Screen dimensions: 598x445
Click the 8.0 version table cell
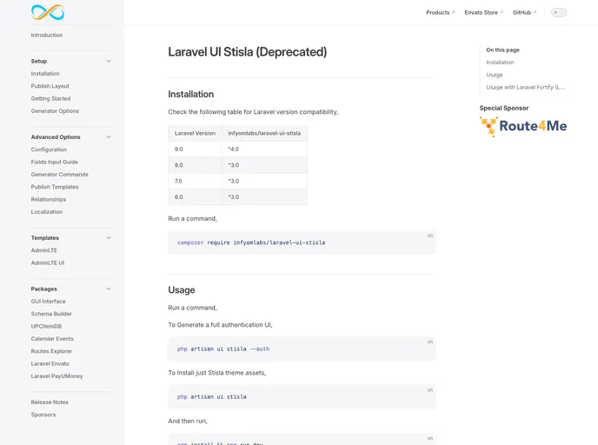point(195,165)
